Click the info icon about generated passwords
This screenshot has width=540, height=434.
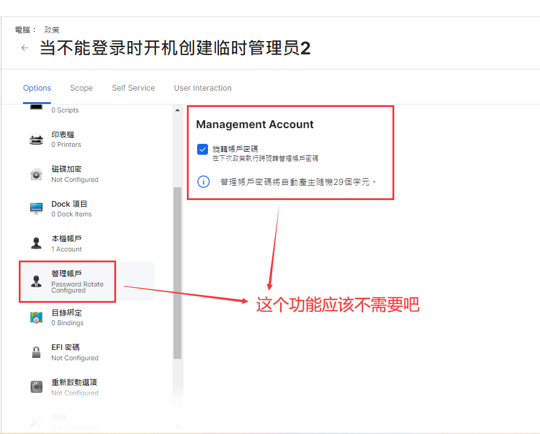[x=203, y=181]
